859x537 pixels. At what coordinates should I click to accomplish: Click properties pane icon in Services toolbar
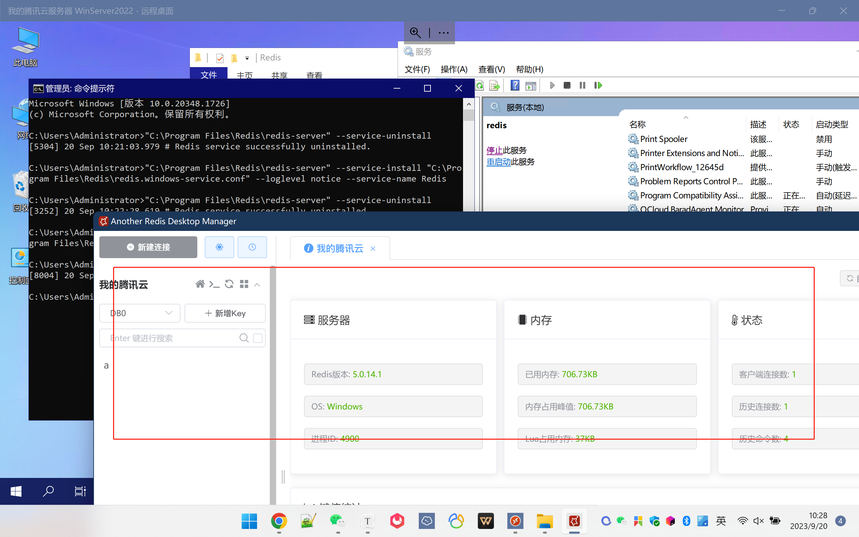[x=530, y=86]
